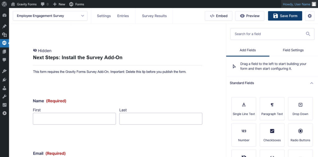Click the First name input
Screen dimensions: 318x157
coord(75,119)
